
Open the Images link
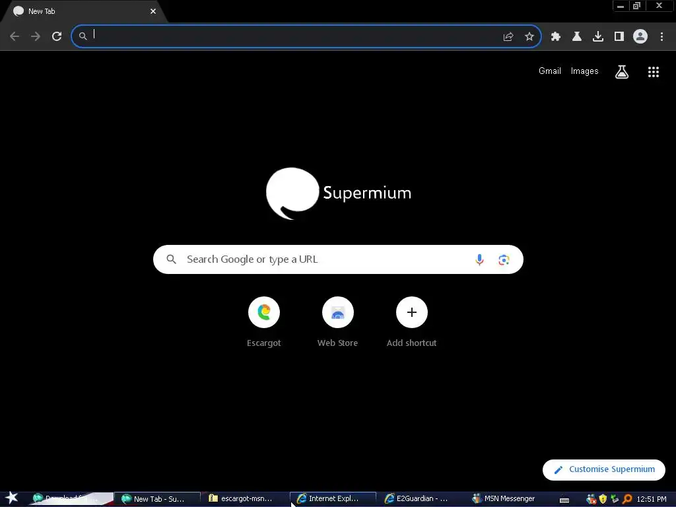(x=585, y=71)
